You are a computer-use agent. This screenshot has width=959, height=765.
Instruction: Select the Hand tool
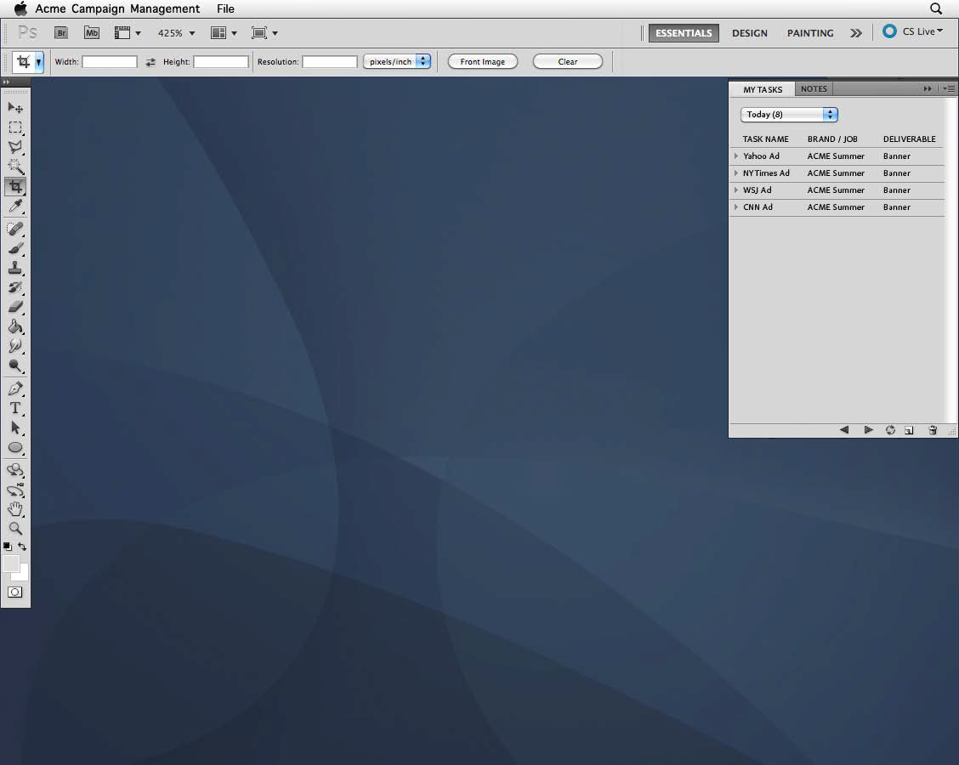coord(15,509)
